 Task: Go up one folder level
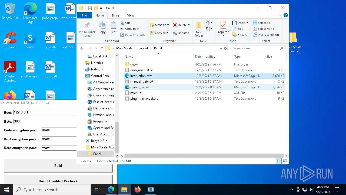pos(102,48)
